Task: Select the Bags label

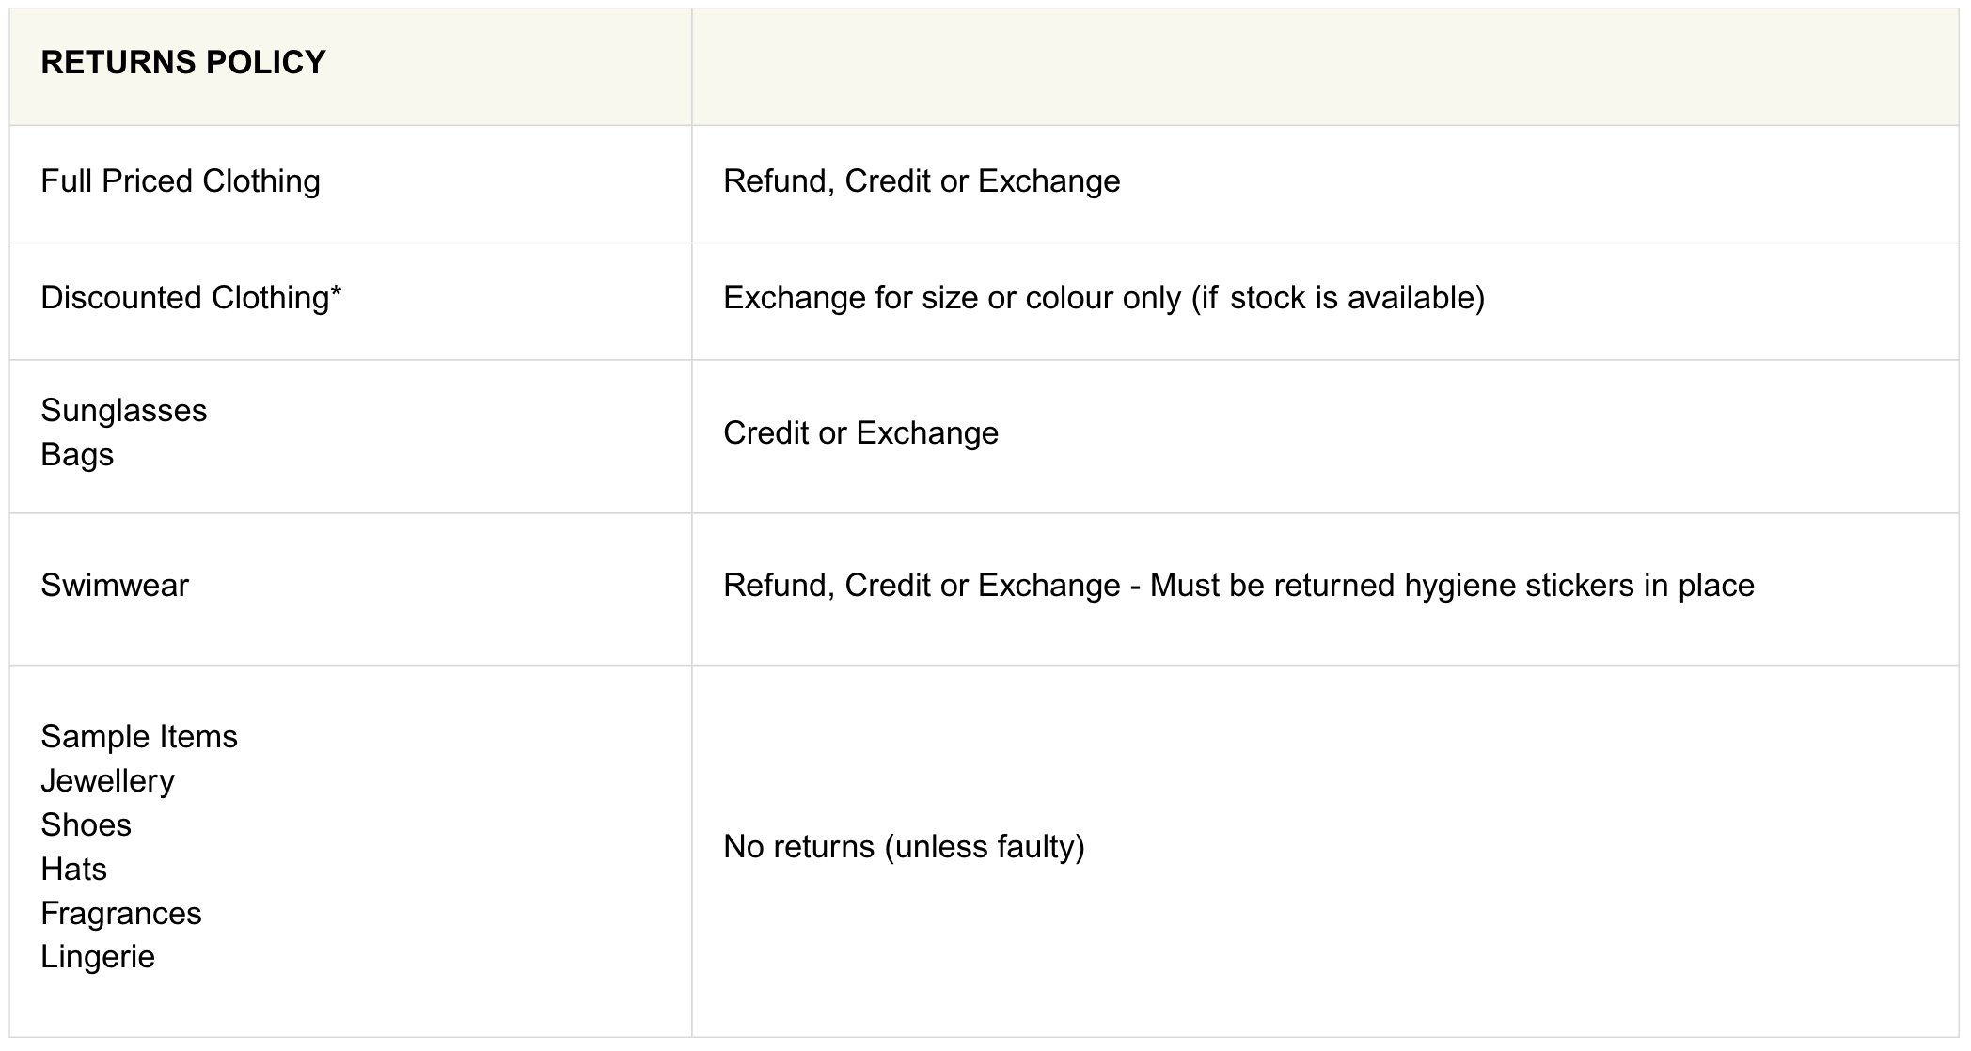Action: point(77,455)
